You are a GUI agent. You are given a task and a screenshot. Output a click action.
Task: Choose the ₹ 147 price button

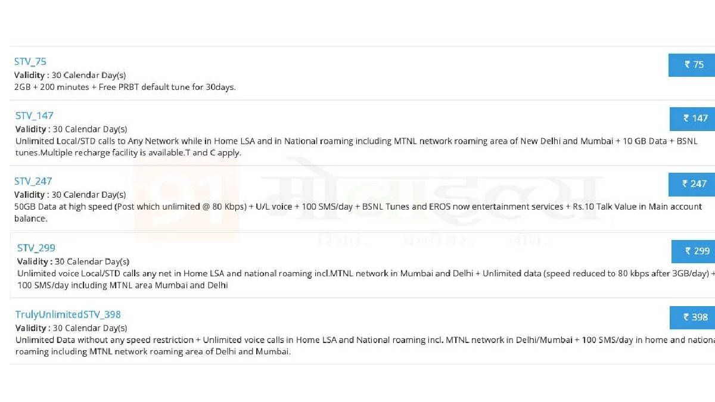(692, 119)
